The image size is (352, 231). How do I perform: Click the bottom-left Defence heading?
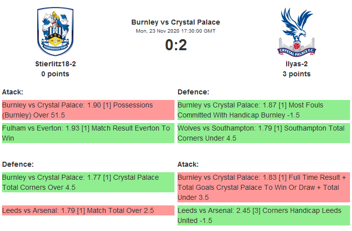(18, 164)
